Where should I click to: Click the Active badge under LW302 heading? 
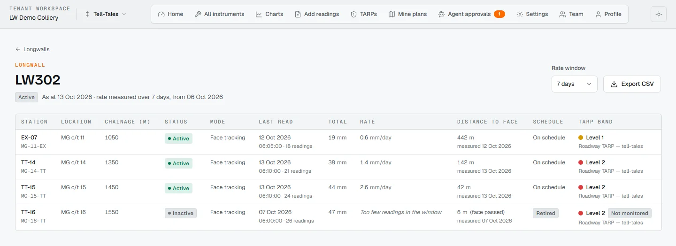pos(27,97)
